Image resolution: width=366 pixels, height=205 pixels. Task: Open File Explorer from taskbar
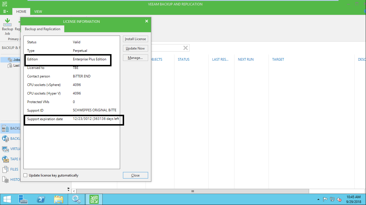[59, 199]
